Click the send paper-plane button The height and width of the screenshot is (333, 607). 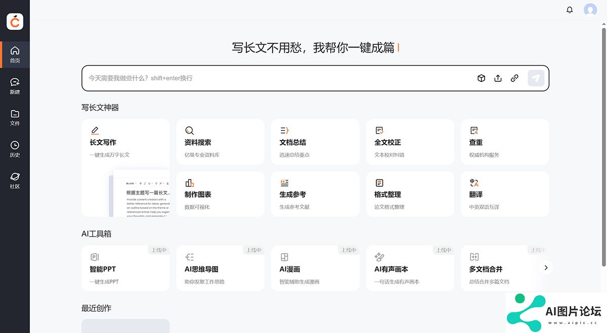536,78
